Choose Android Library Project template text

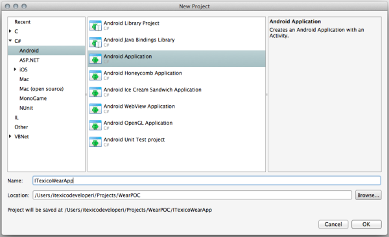point(132,23)
